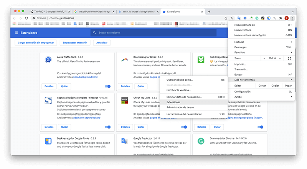Click the Check My Links card icon
The image size is (307, 169).
pyautogui.click(x=124, y=100)
